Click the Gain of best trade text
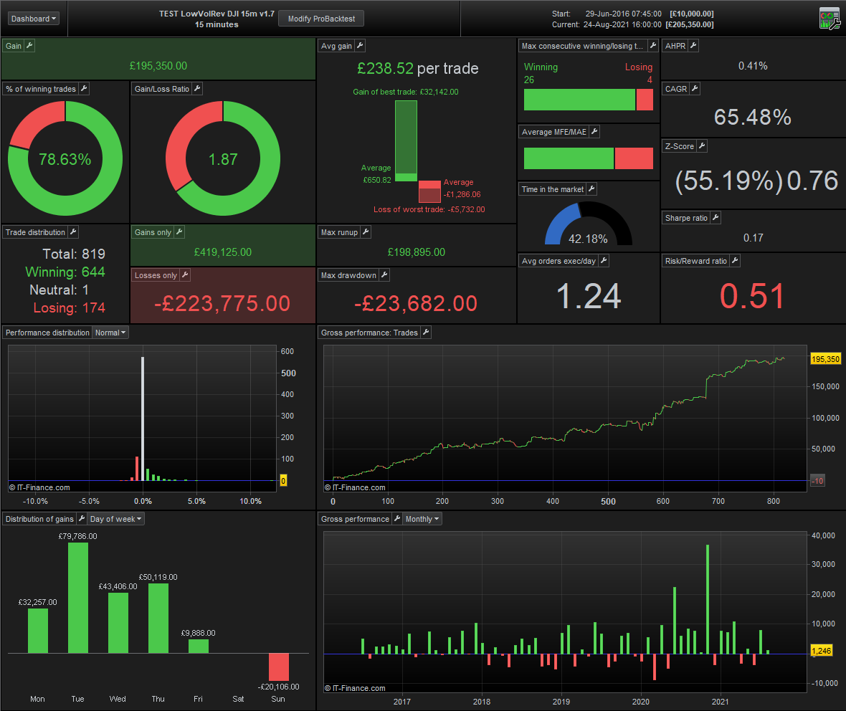Image resolution: width=846 pixels, height=711 pixels. pyautogui.click(x=406, y=92)
